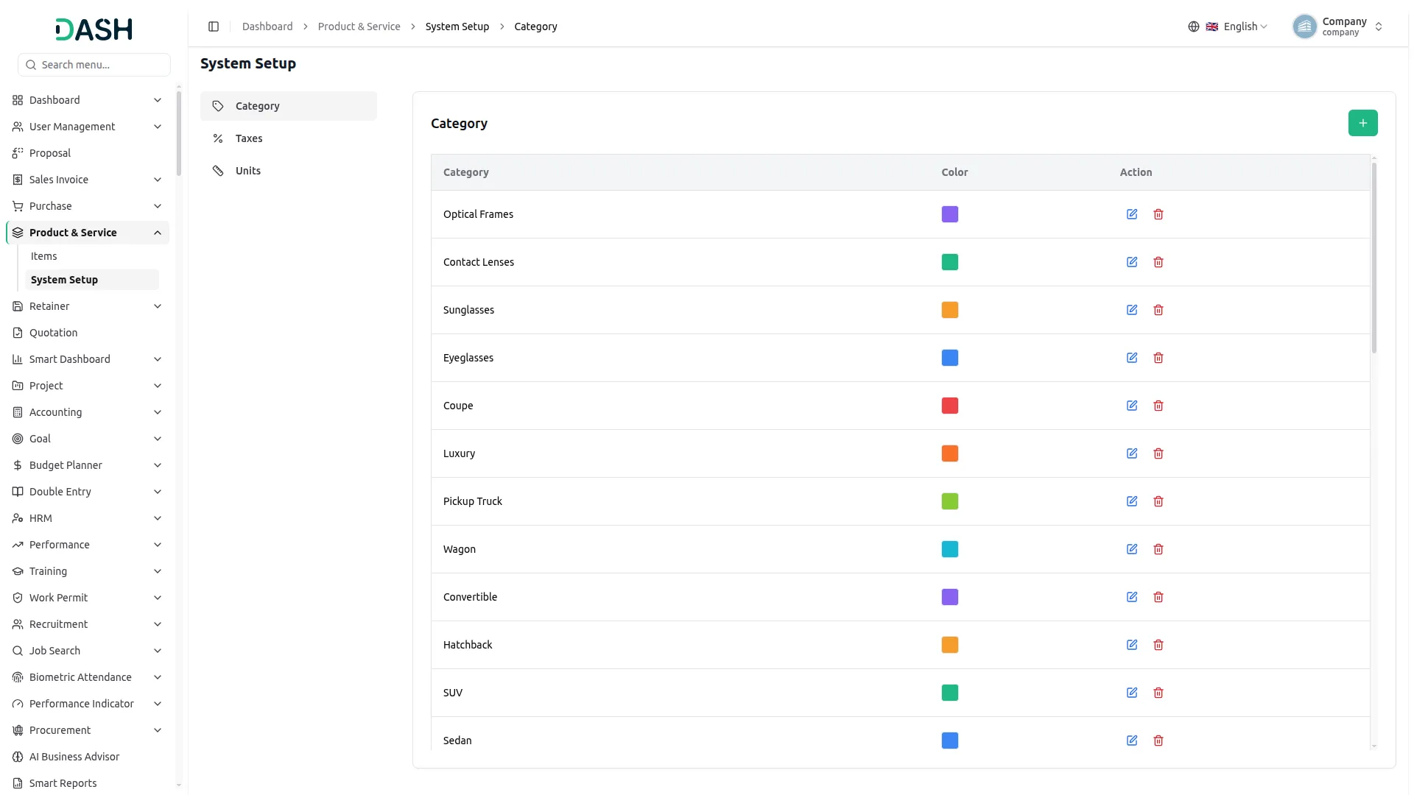The image size is (1414, 795).
Task: Open the Company account switcher
Action: coord(1338,26)
